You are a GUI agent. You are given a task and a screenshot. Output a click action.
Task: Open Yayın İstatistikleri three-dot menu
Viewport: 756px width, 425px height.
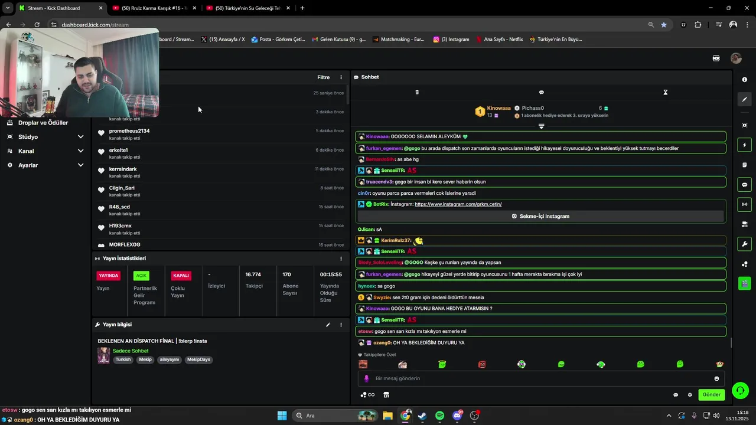[x=341, y=259]
